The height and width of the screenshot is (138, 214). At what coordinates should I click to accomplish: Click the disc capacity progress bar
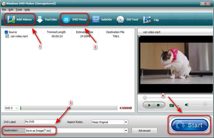coord(69,108)
